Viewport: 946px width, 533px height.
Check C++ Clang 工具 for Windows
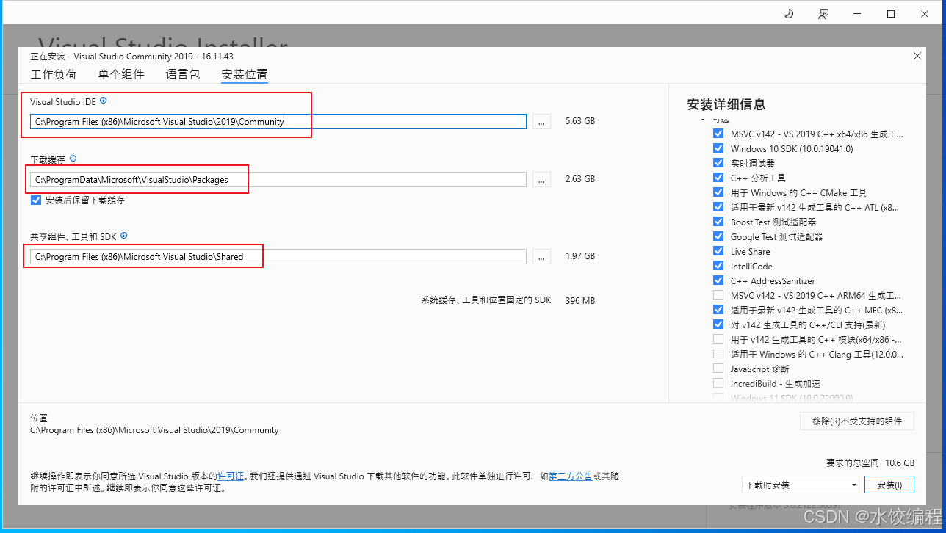[718, 354]
